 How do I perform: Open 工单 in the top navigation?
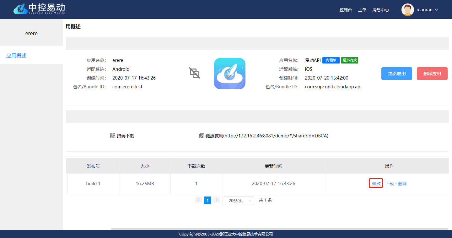(362, 10)
